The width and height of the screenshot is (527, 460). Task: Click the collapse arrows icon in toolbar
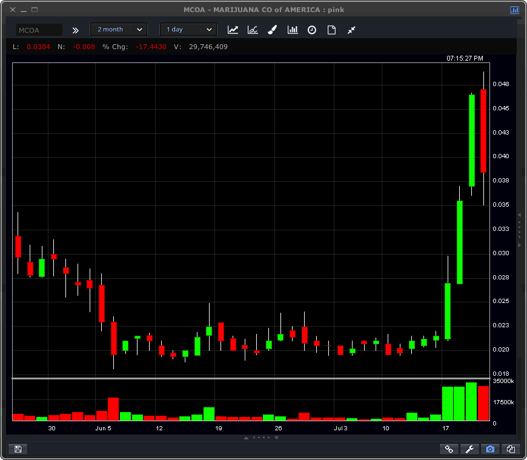pyautogui.click(x=351, y=30)
